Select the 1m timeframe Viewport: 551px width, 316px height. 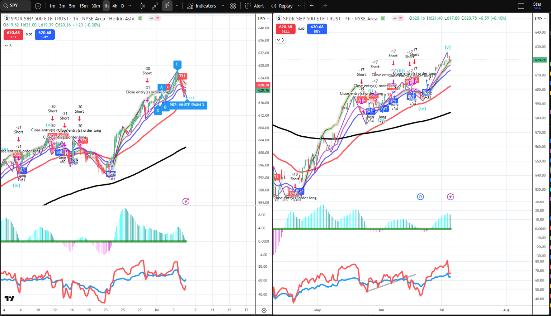tap(52, 6)
